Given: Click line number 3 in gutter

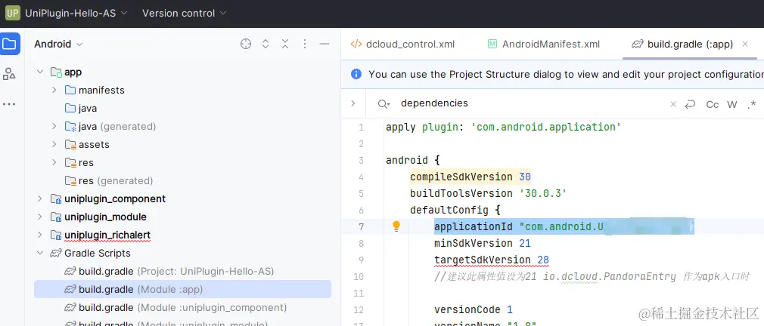Looking at the screenshot, I should click(361, 160).
